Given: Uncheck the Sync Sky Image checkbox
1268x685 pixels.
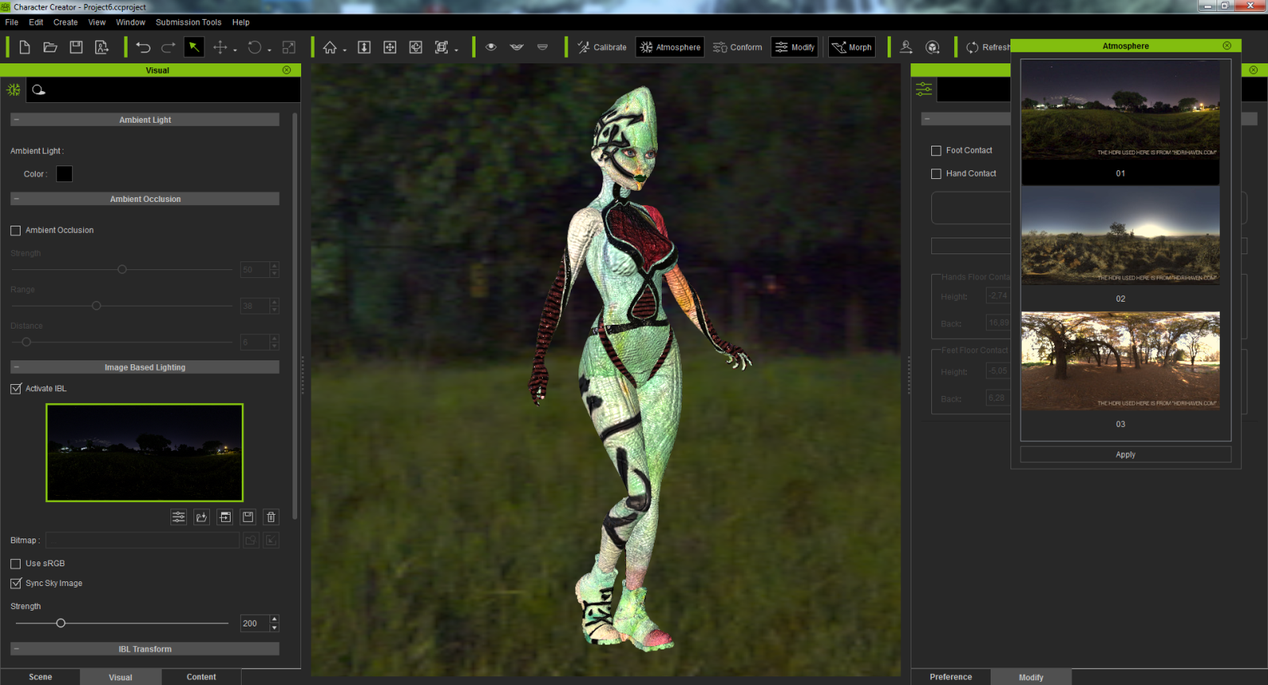Looking at the screenshot, I should pos(16,584).
